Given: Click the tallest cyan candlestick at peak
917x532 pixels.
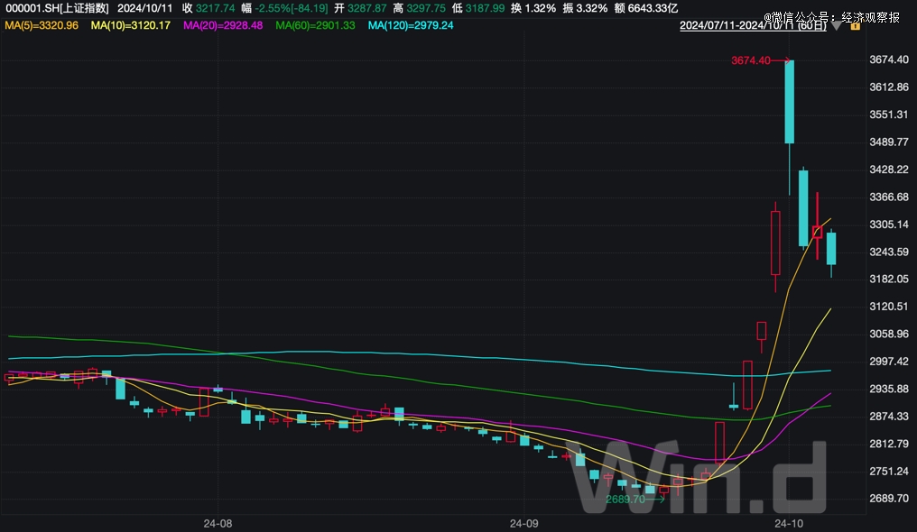Looking at the screenshot, I should click(789, 102).
